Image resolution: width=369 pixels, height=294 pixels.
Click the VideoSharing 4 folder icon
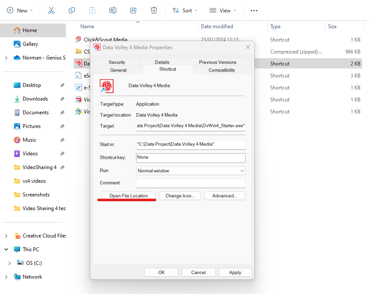[17, 167]
